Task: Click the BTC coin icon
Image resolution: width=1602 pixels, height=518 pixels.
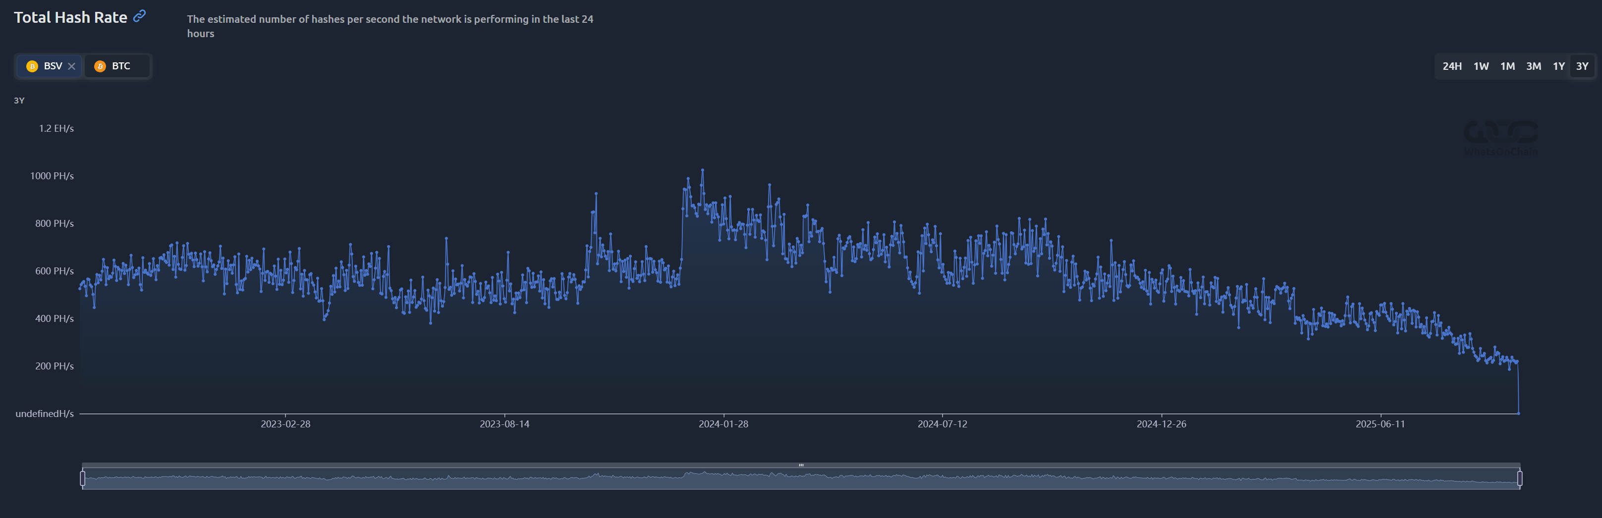Action: [100, 66]
